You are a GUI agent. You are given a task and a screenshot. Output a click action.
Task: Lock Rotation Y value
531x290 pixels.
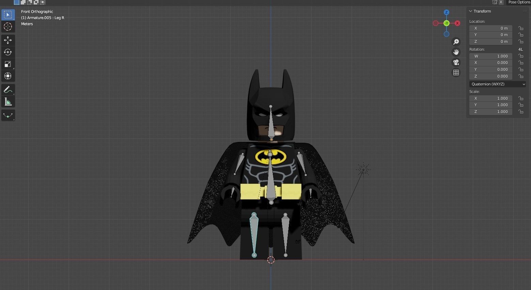coord(521,69)
